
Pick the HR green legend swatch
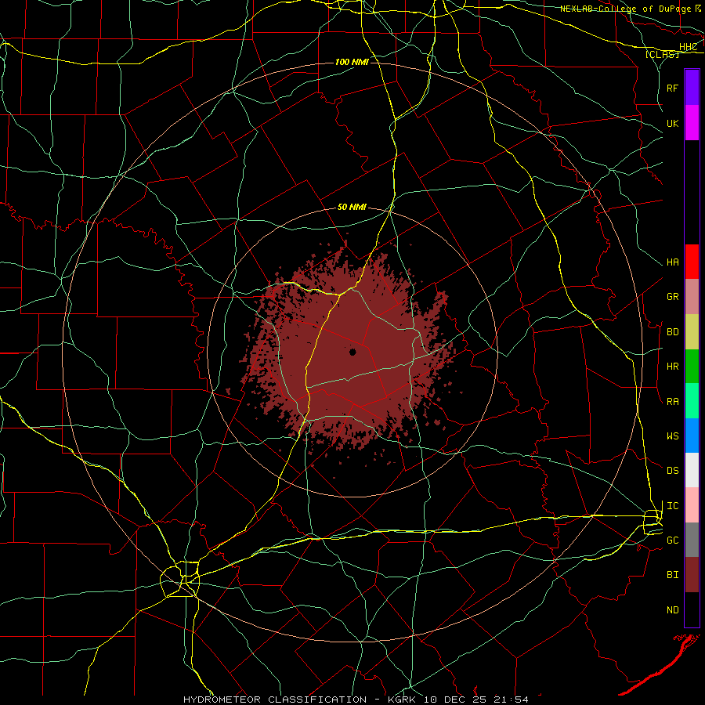click(x=692, y=367)
